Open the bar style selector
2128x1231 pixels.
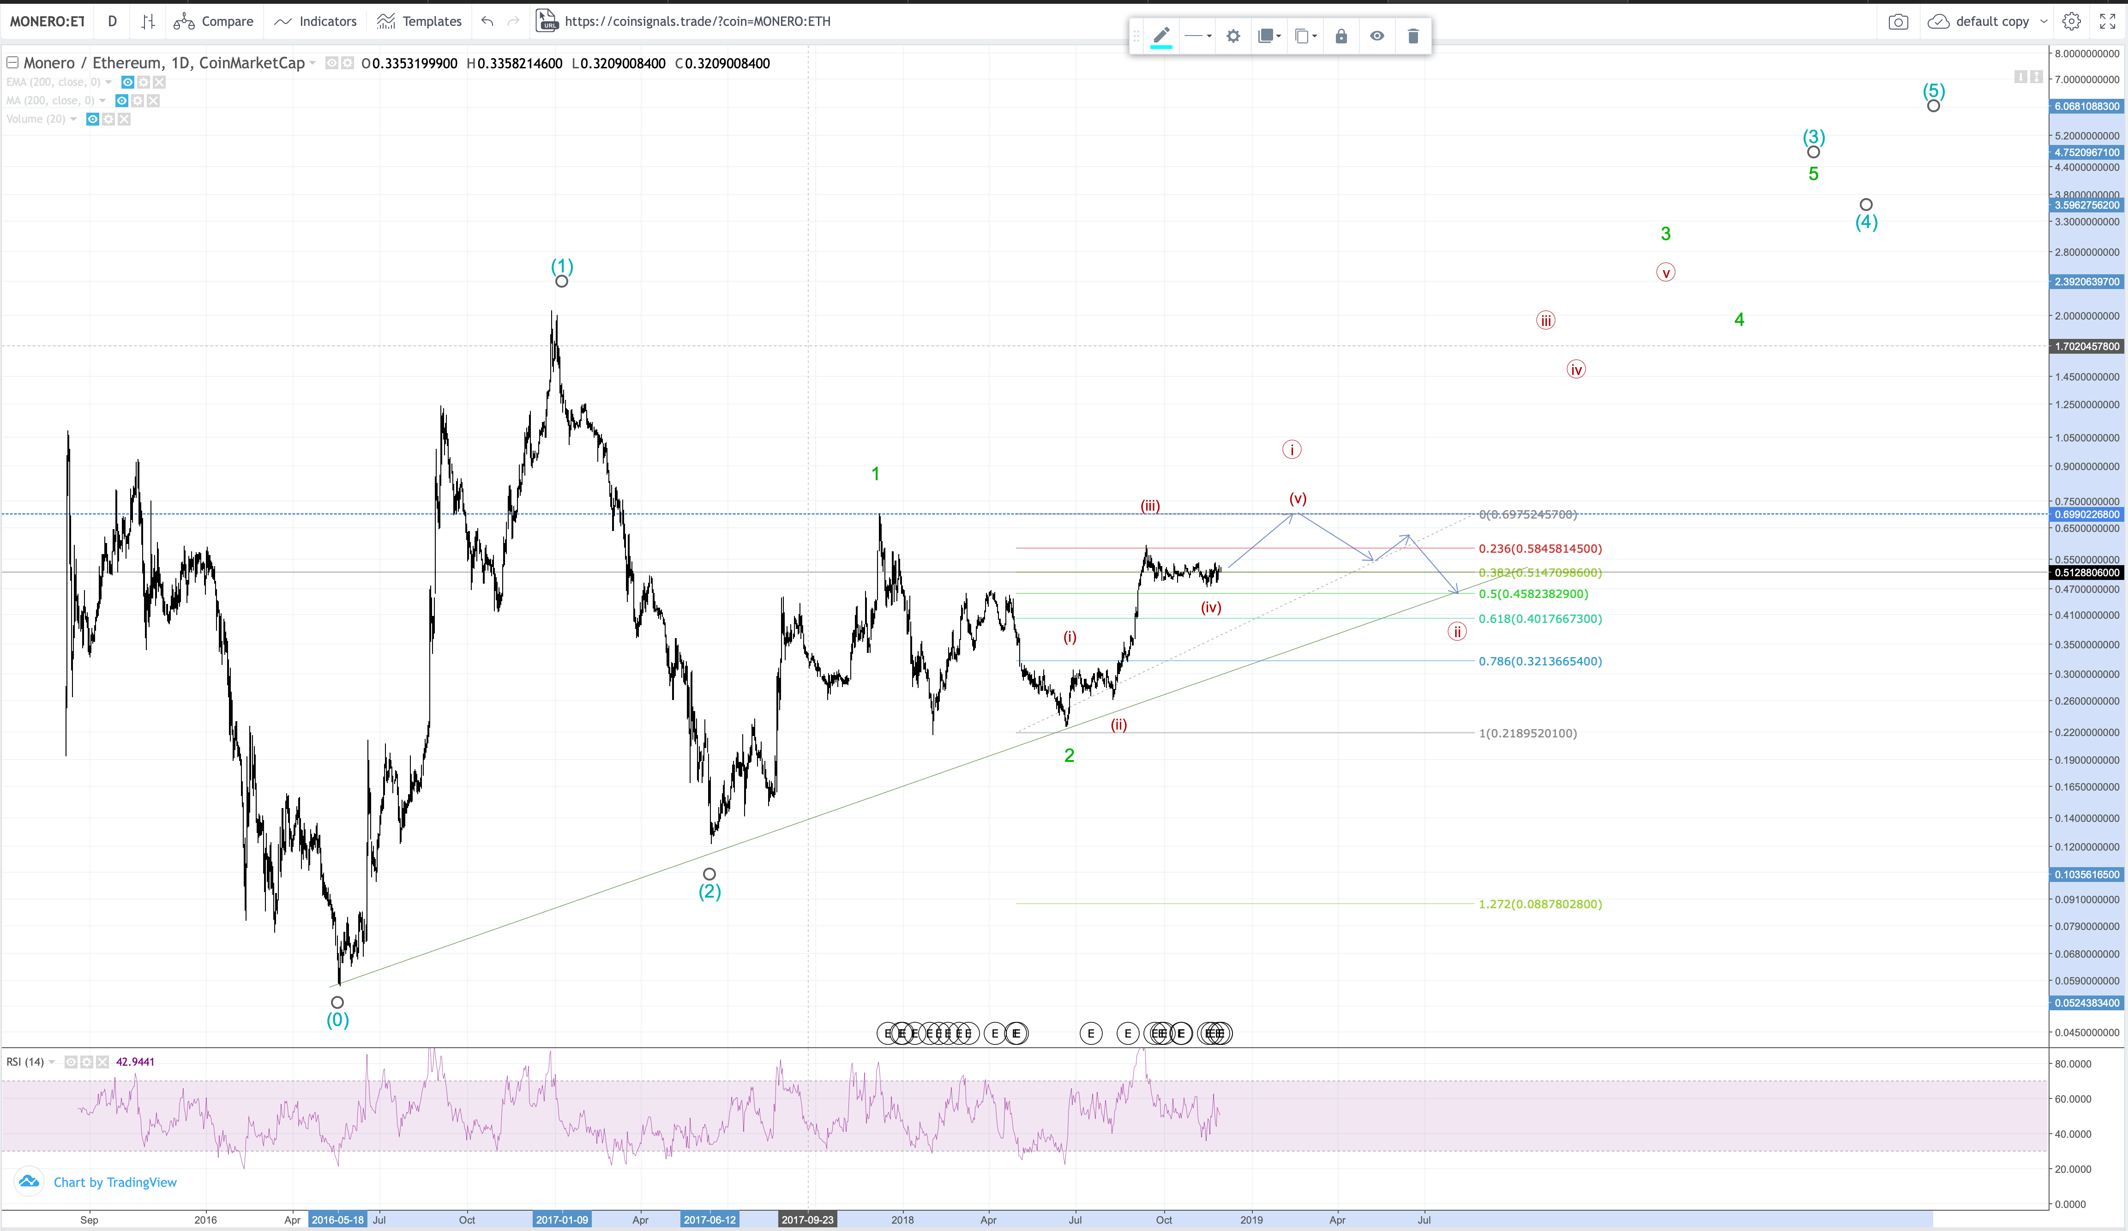coord(148,21)
